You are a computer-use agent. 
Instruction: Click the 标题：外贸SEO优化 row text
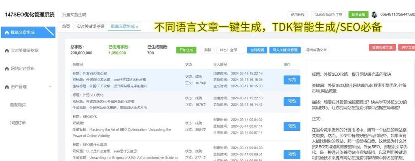88,95
